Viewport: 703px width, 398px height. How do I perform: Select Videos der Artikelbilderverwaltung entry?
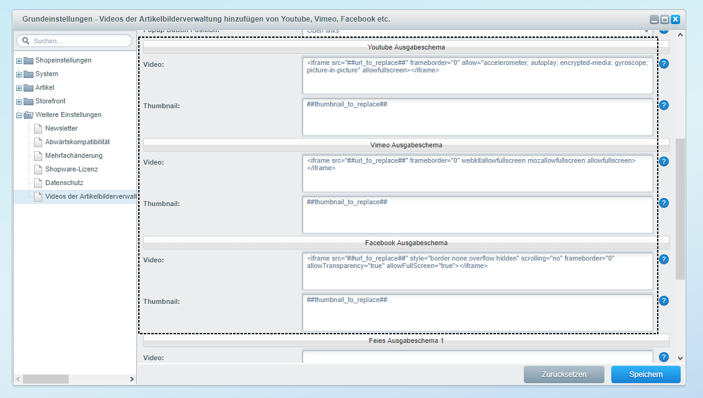91,197
